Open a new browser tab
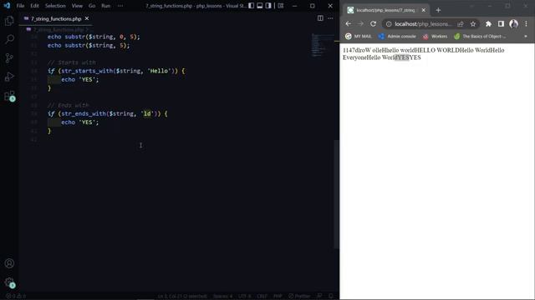 [x=438, y=10]
